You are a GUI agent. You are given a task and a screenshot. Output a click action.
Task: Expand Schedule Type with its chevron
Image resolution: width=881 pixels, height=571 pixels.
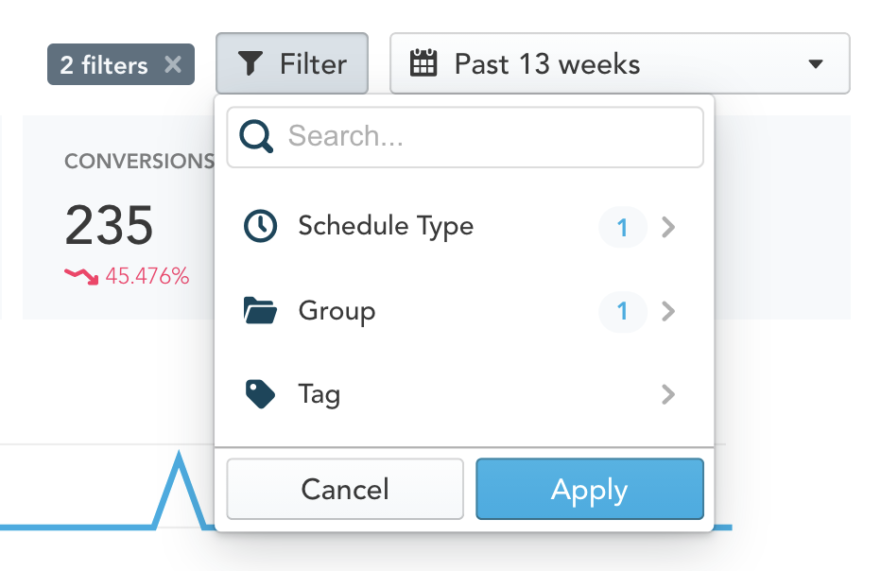pos(668,227)
